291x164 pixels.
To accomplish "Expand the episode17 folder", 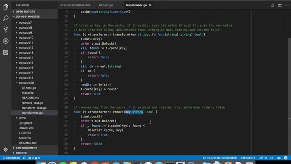I will (x=35, y=73).
